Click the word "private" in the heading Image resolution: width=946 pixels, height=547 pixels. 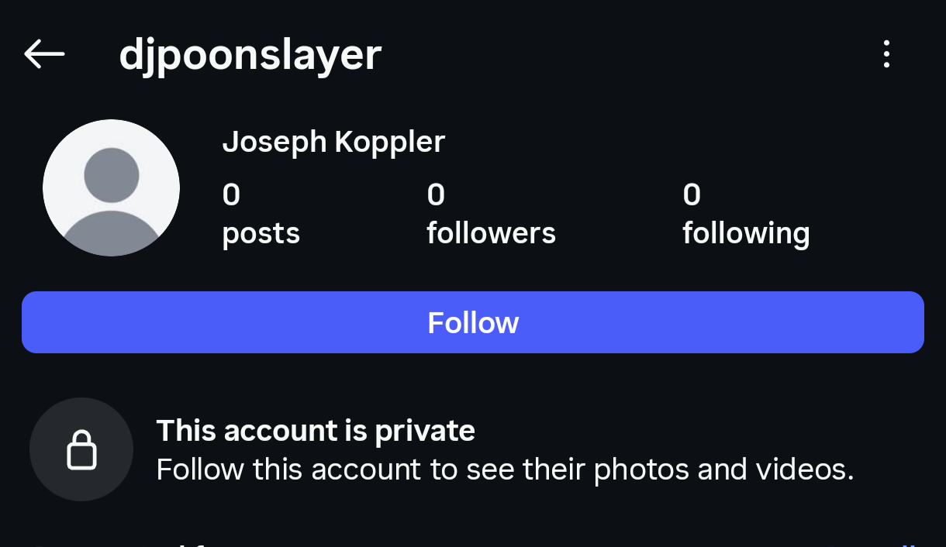pos(425,430)
